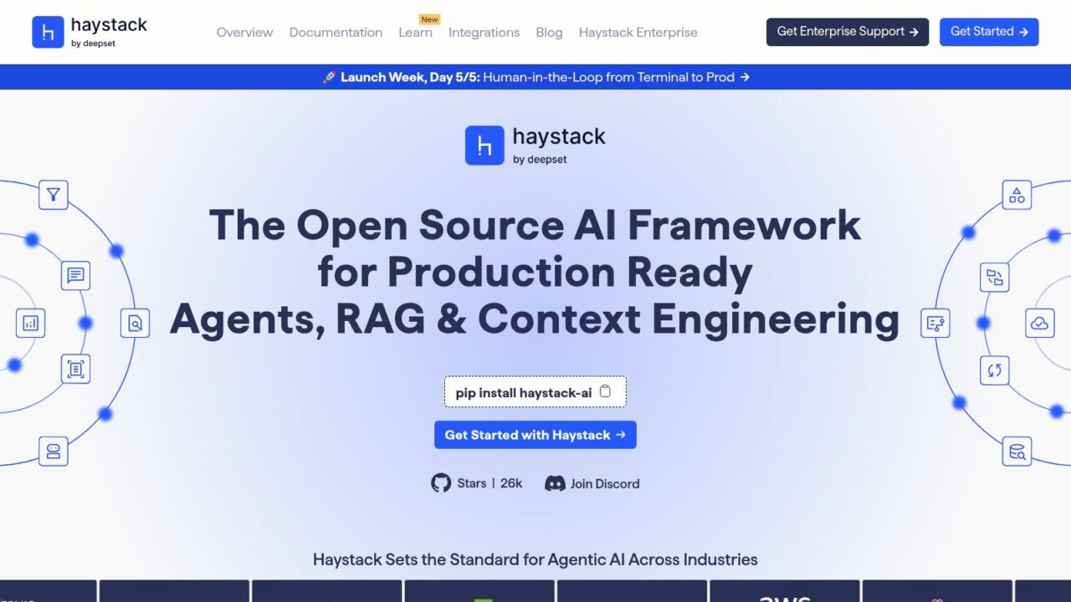Click the AWS logo card
Screen dimensions: 1071x602
784,591
